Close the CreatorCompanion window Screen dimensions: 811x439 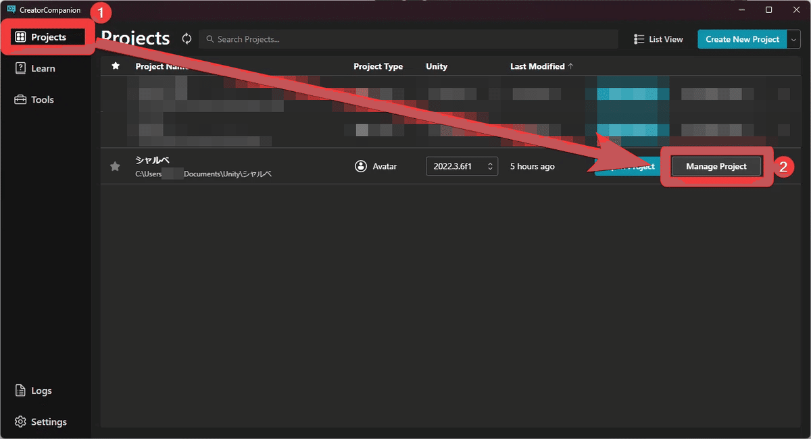795,9
